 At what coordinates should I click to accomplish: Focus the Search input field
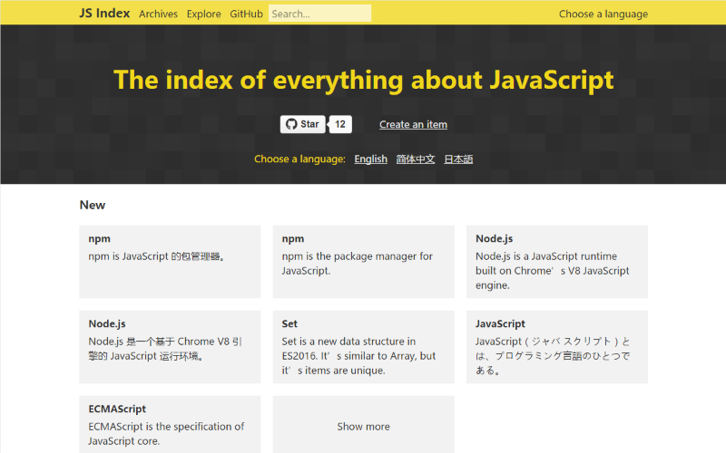(x=319, y=14)
